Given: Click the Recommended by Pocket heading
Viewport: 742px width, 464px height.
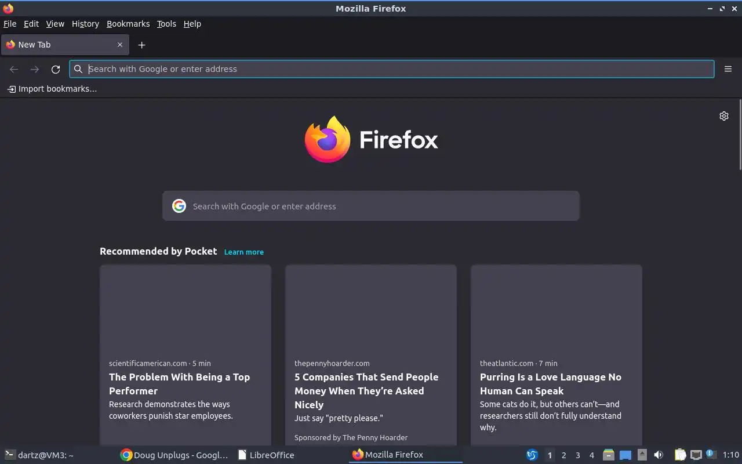Looking at the screenshot, I should click(158, 251).
